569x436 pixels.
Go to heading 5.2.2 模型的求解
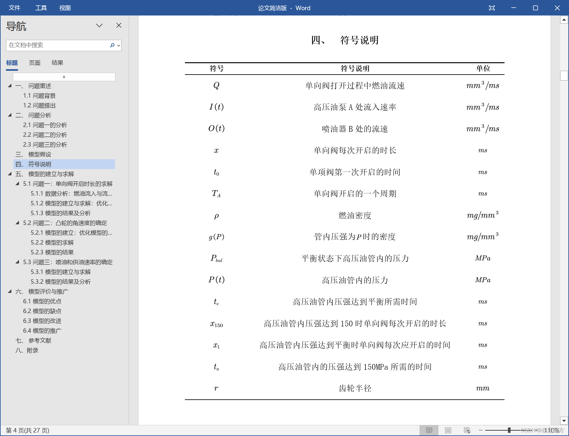click(x=52, y=242)
